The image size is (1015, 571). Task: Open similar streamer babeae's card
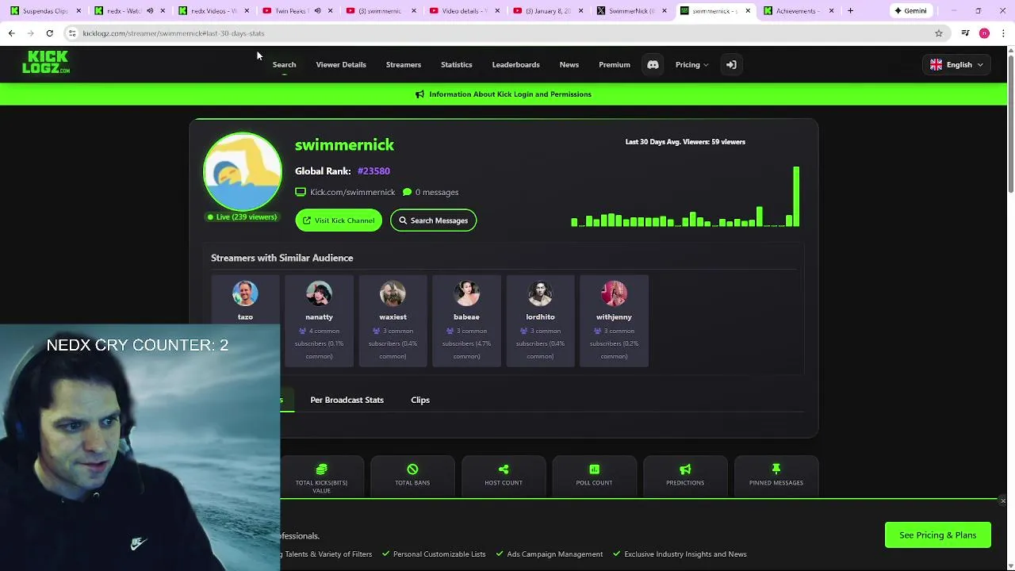466,320
